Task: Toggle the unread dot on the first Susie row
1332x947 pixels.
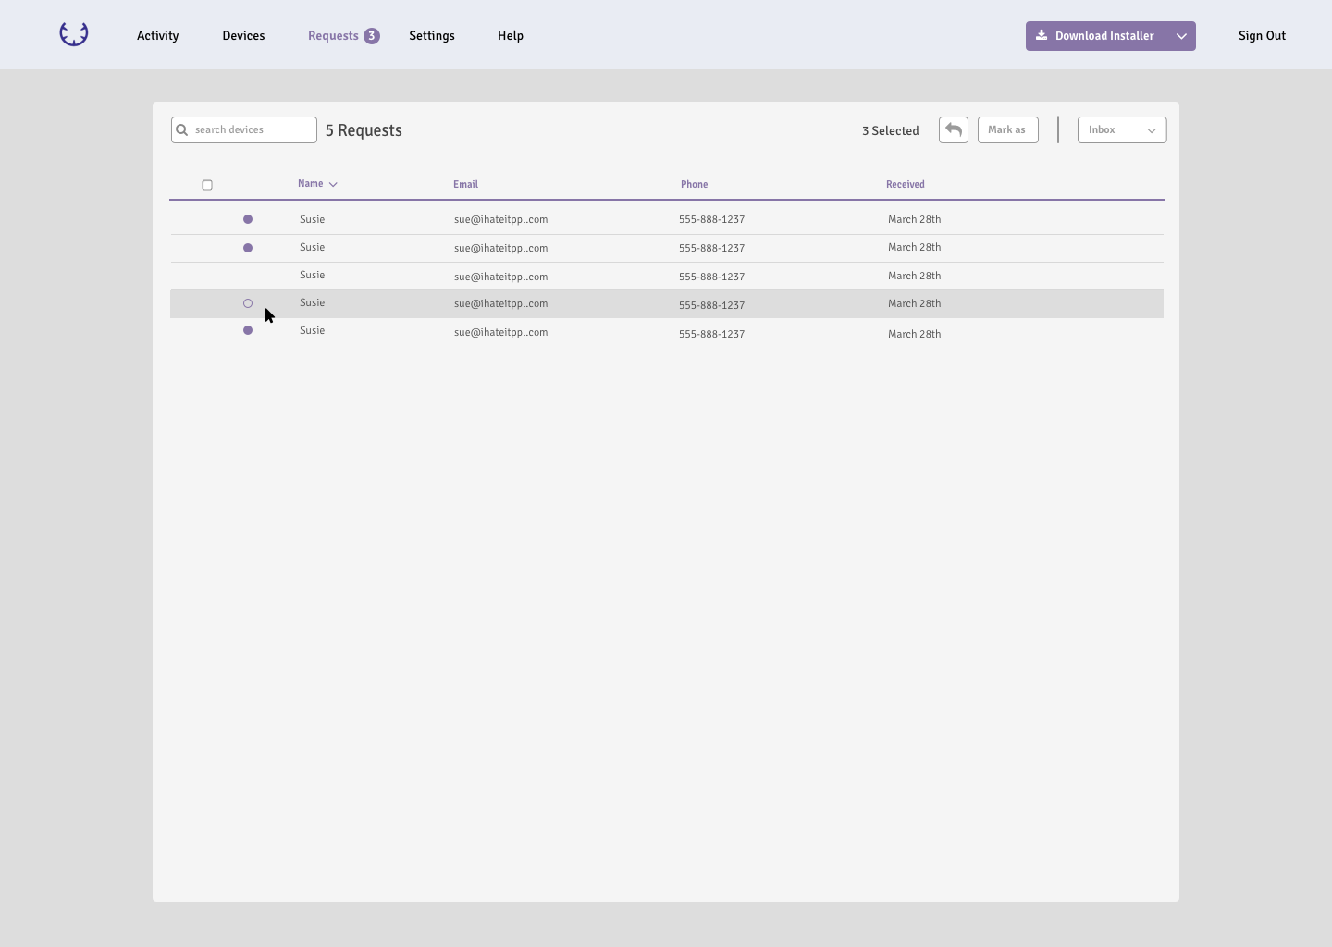Action: pos(248,219)
